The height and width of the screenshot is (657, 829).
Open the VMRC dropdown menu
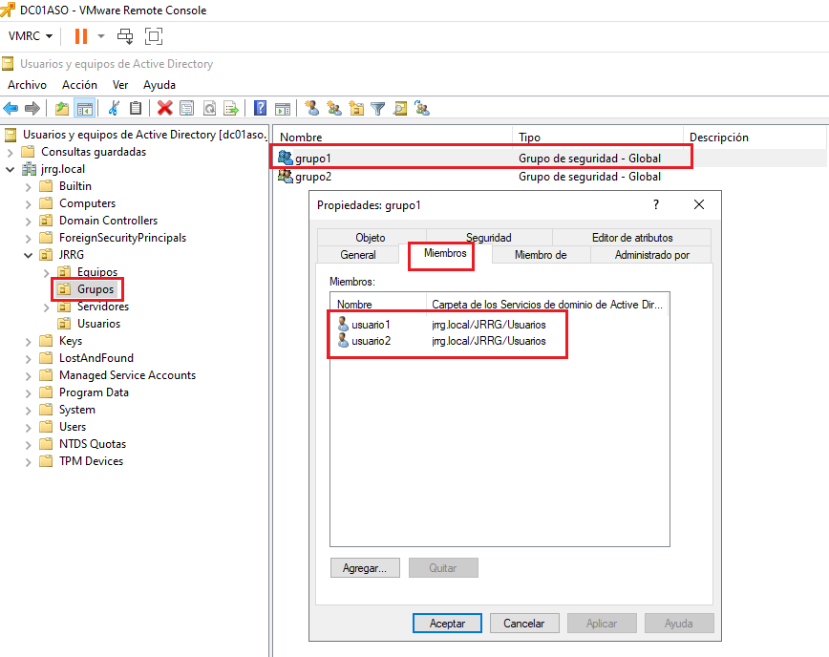29,35
